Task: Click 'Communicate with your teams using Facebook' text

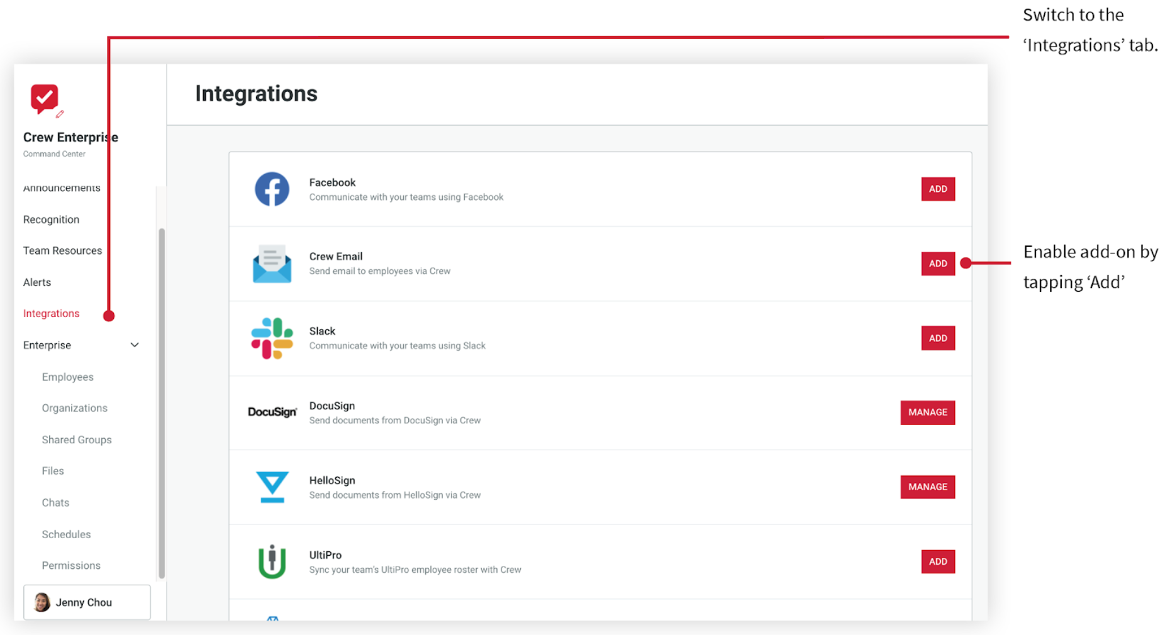Action: point(406,197)
